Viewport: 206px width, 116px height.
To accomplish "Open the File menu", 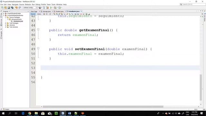I will click(x=2, y=5).
